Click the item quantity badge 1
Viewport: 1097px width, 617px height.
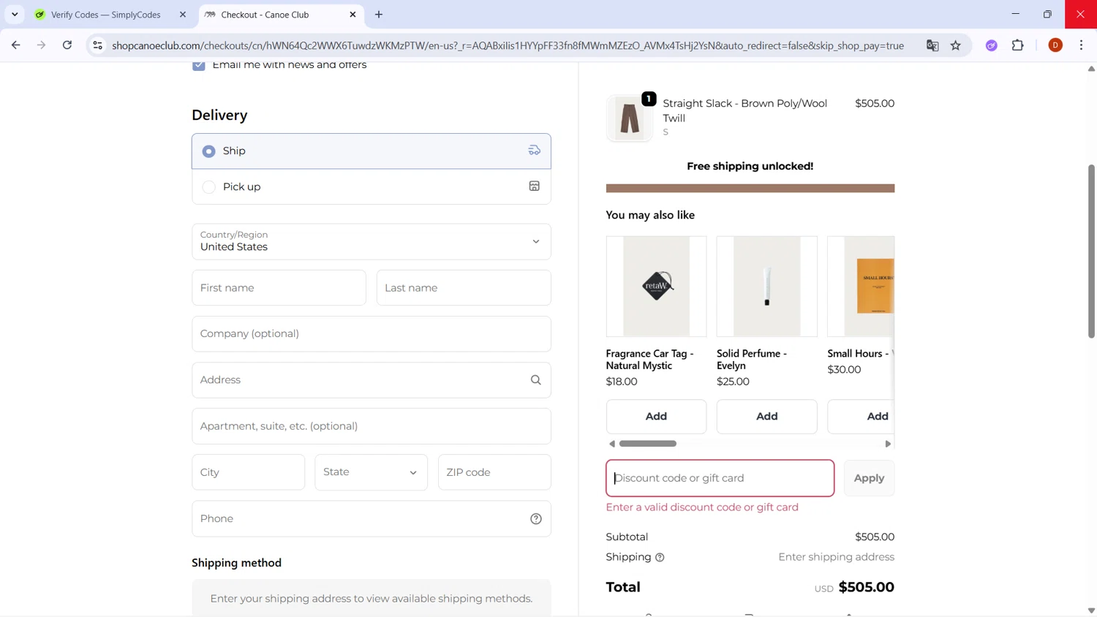tap(649, 99)
